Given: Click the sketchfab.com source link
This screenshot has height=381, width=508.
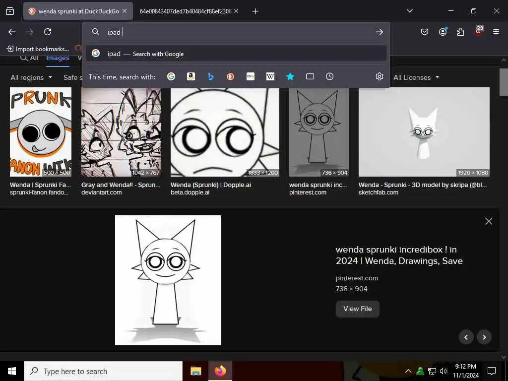Looking at the screenshot, I should click(378, 192).
